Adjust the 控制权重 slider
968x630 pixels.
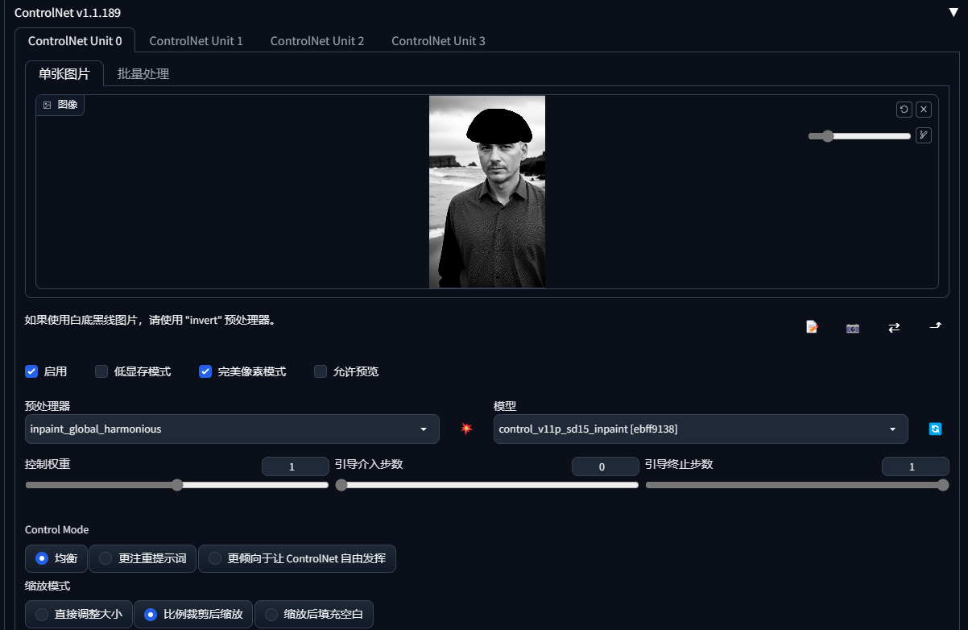pyautogui.click(x=177, y=485)
